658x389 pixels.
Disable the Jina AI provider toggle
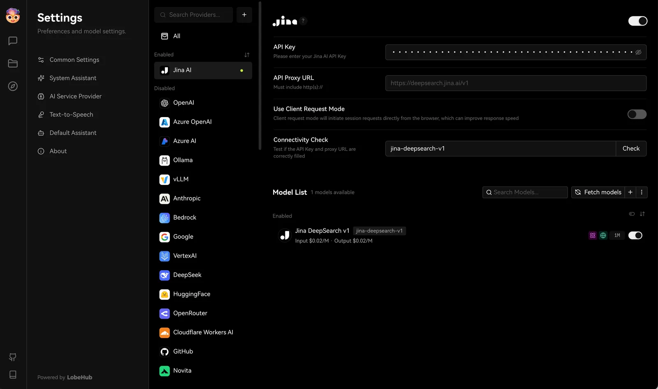(x=637, y=21)
